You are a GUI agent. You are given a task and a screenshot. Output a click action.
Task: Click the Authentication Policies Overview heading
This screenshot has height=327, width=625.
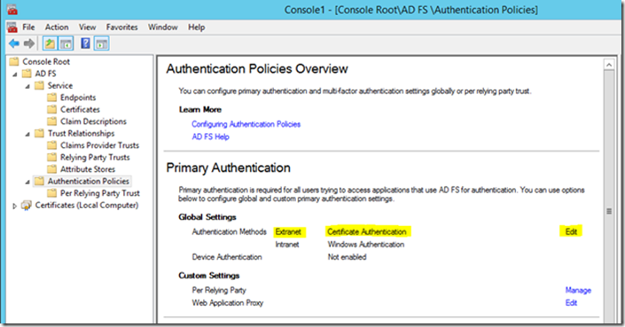click(x=257, y=69)
